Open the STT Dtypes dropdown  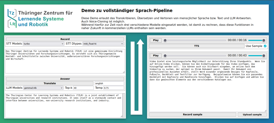point(103,44)
